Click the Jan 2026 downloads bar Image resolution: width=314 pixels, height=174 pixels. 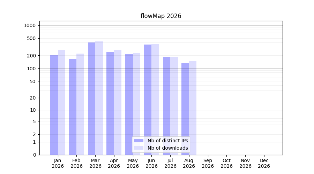61,102
